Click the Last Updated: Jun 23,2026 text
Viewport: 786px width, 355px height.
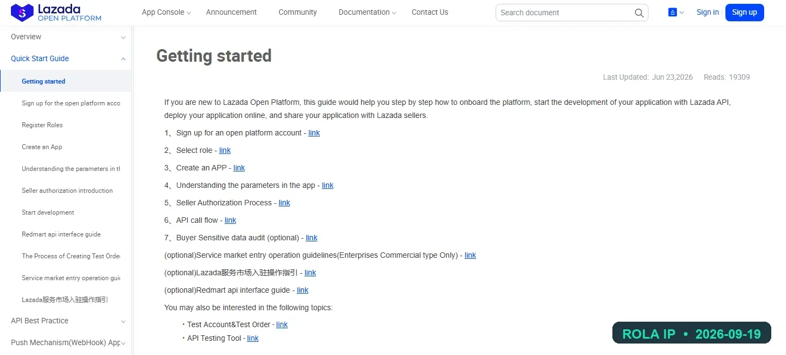pyautogui.click(x=648, y=77)
